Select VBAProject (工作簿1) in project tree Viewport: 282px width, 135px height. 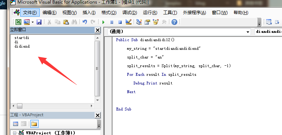point(50,133)
